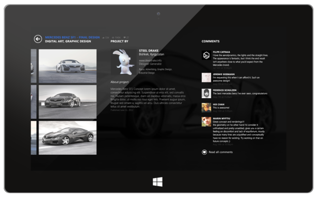Go back with the circled arrow icon

click(38, 39)
